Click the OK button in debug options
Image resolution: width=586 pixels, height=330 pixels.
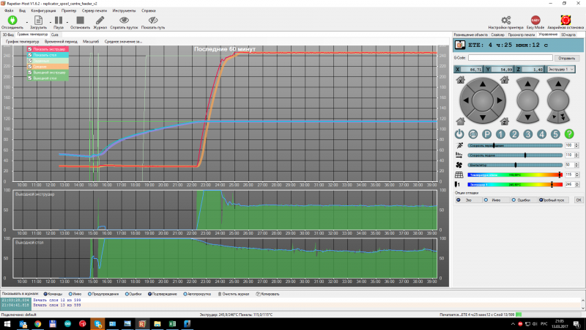(x=578, y=199)
